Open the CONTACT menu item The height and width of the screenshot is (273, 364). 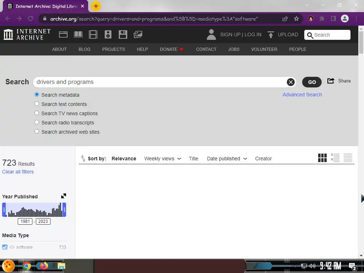206,49
